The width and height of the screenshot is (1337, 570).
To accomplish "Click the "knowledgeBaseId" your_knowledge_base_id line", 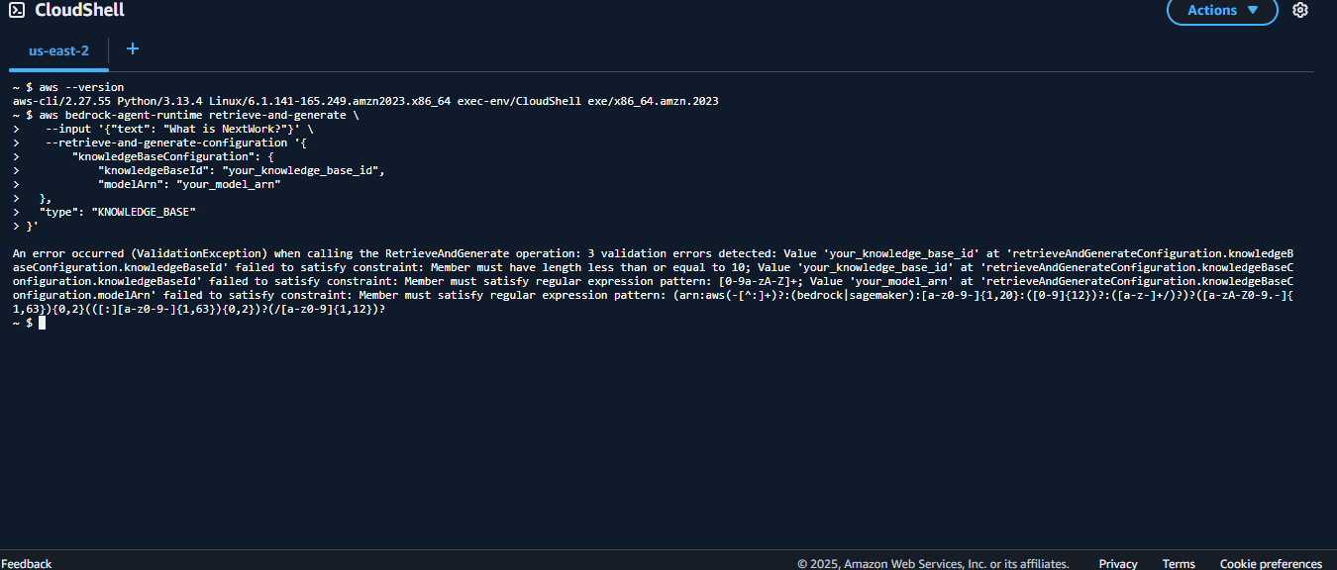I will [x=241, y=170].
